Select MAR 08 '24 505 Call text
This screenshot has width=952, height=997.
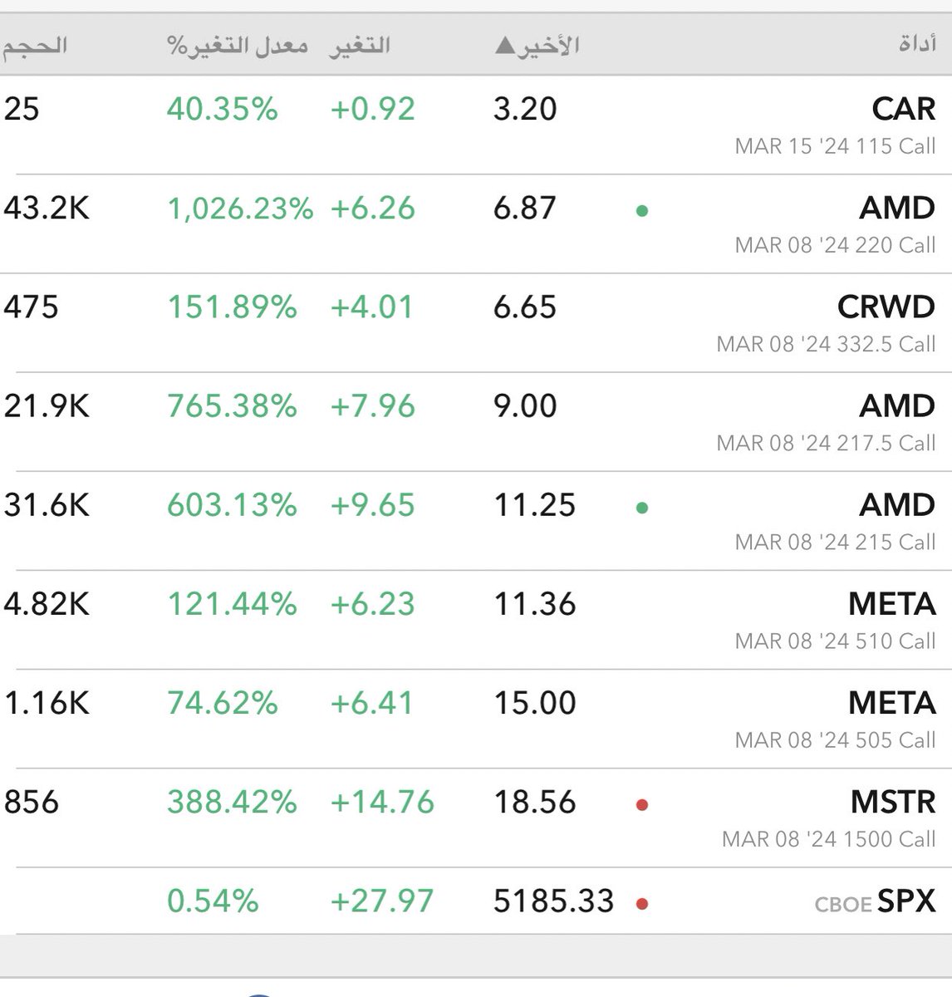click(835, 739)
